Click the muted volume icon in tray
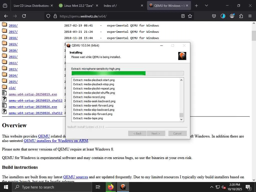Screen dimensions: 256x192 pos(223,187)
